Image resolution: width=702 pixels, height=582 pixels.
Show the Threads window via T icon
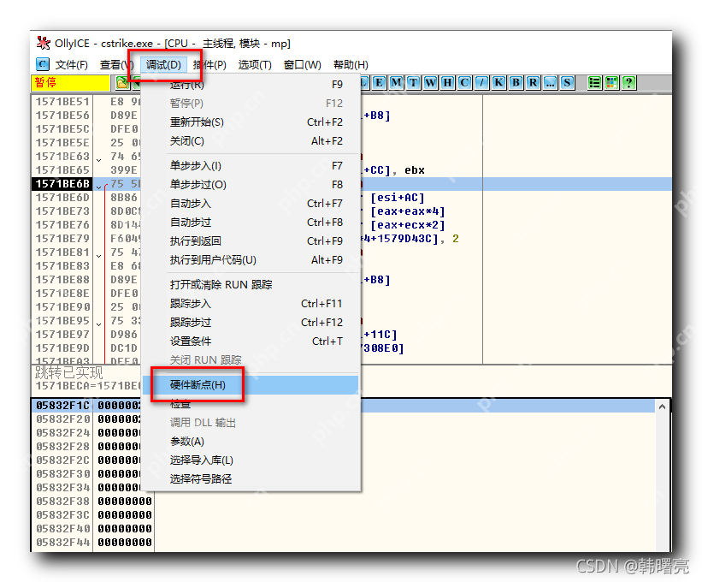tap(411, 85)
